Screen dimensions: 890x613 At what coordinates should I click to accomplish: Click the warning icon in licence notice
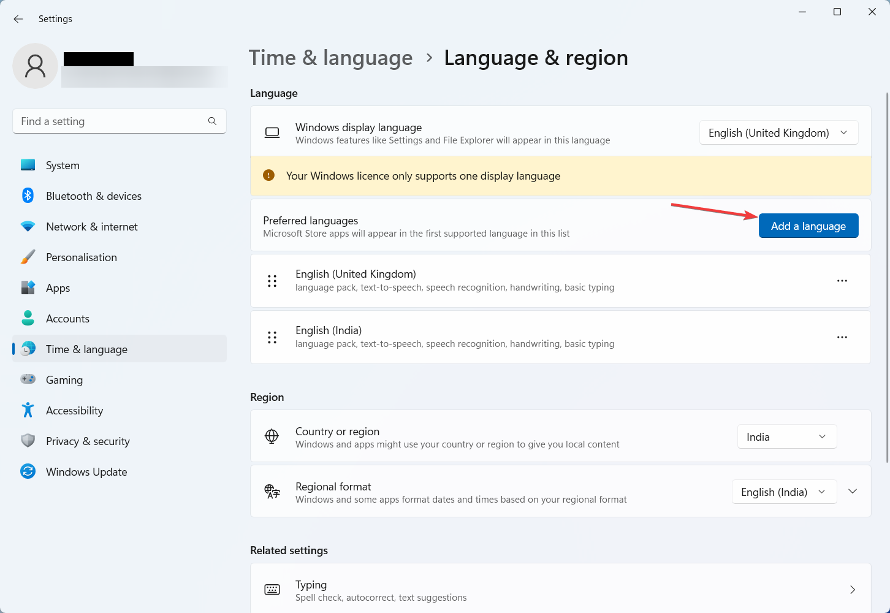[x=268, y=175]
